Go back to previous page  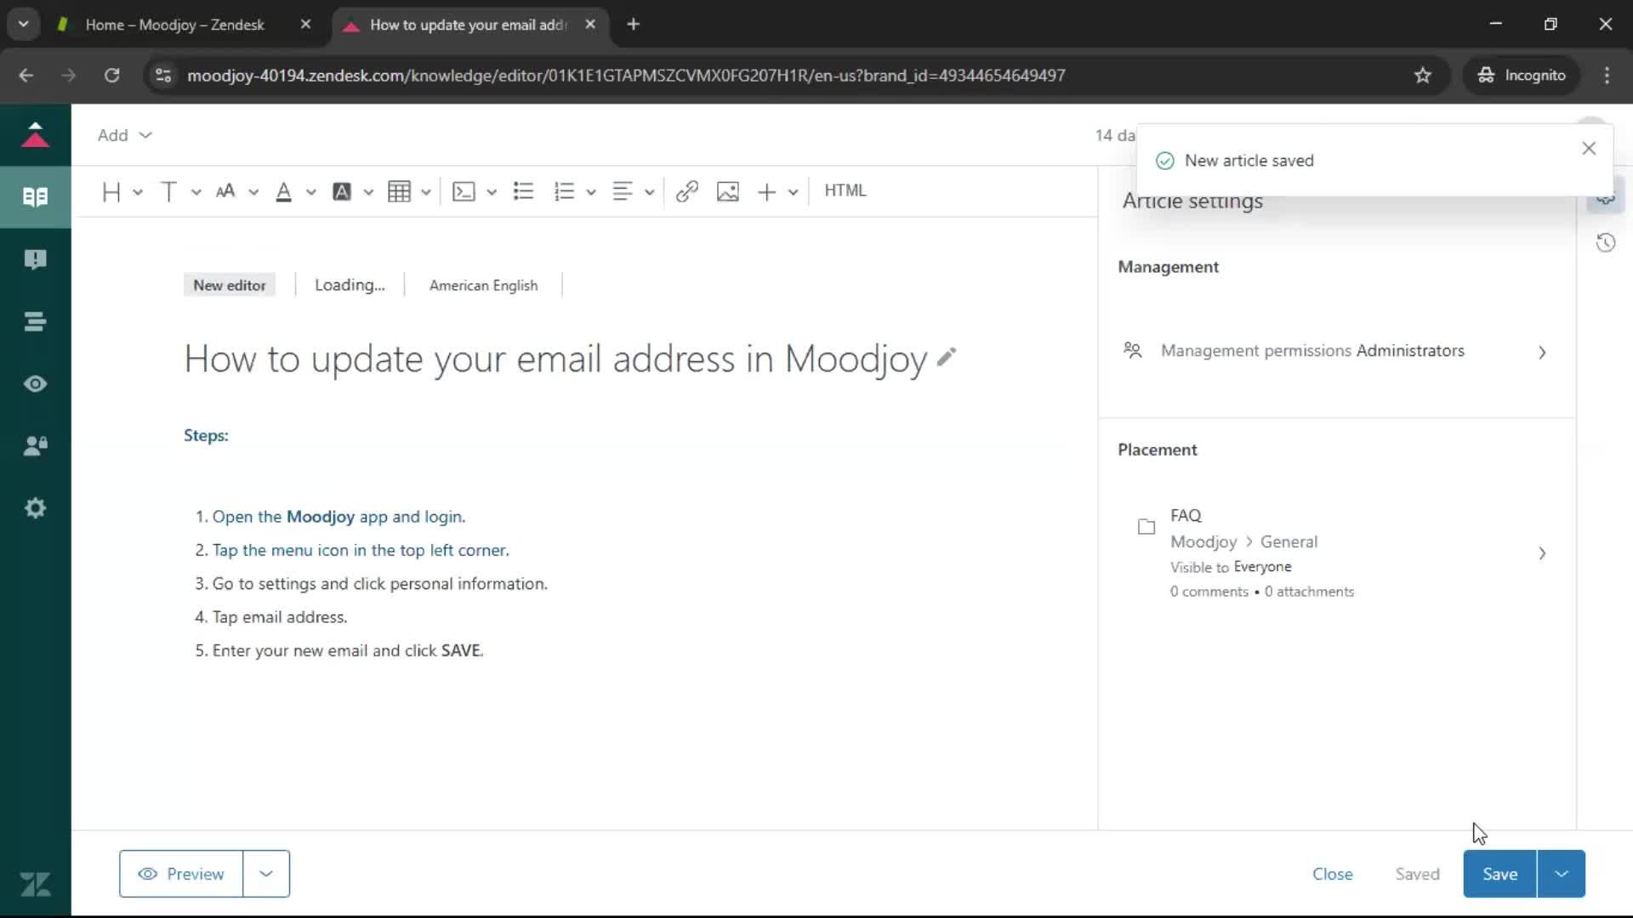(26, 76)
